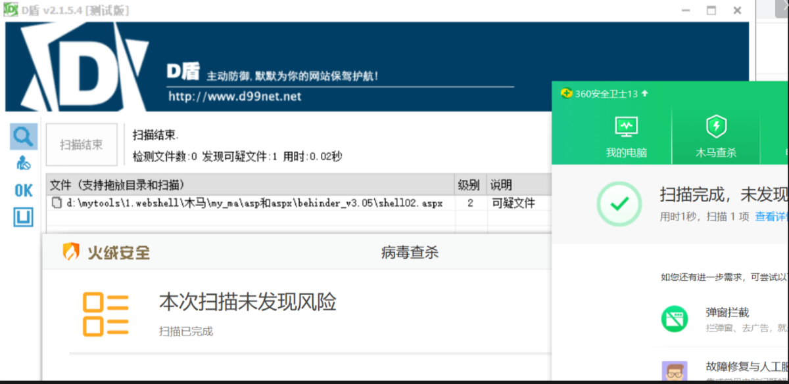Image resolution: width=789 pixels, height=384 pixels.
Task: Click the 扫描结束 button in D盾
Action: [82, 144]
